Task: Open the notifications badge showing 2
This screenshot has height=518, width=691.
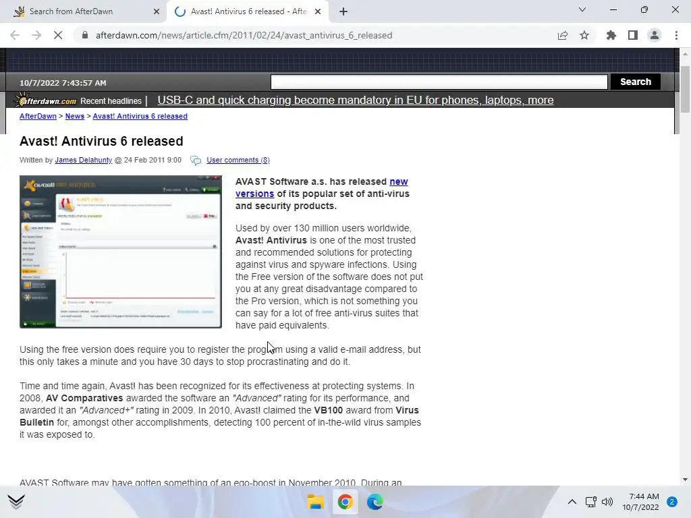Action: [x=672, y=502]
